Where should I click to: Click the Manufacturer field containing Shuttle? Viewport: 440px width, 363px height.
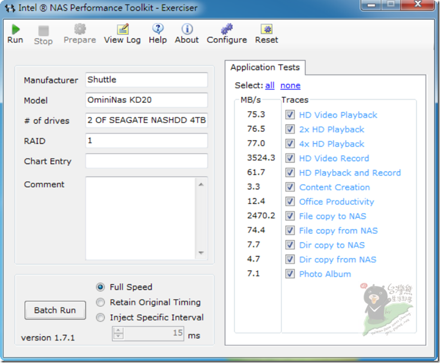[x=147, y=80]
